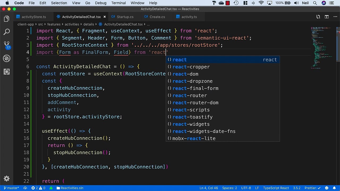The image size is (340, 191).
Task: Click client-app in the breadcrumb
Action: coord(25,24)
